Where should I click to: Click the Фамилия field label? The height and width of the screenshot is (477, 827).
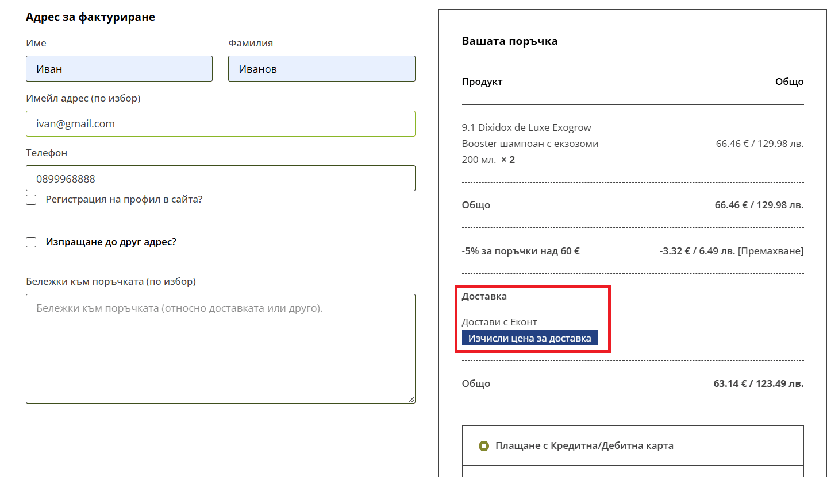pos(251,43)
